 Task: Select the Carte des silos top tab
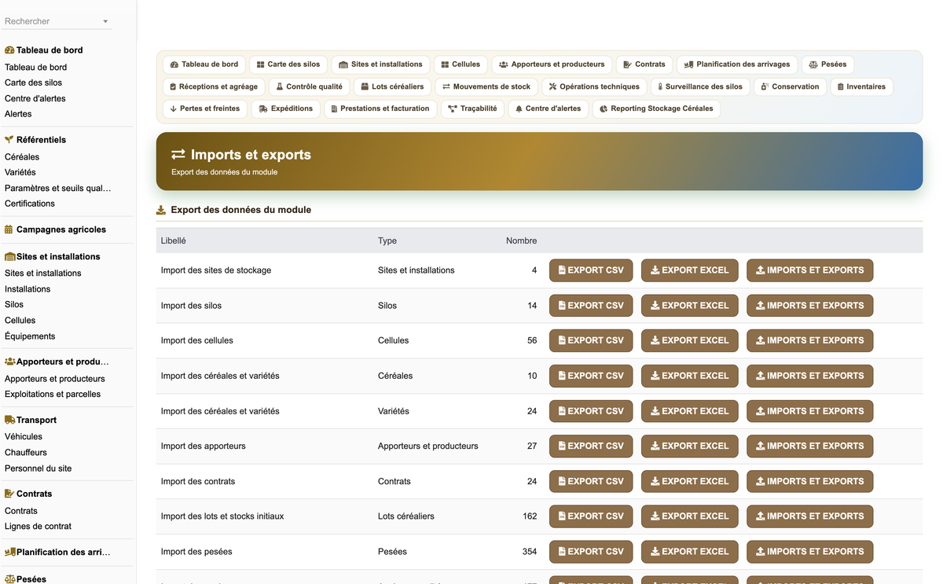[288, 64]
